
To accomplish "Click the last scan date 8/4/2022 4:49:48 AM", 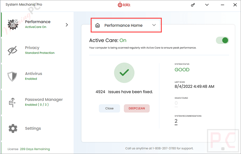I will (194, 87).
